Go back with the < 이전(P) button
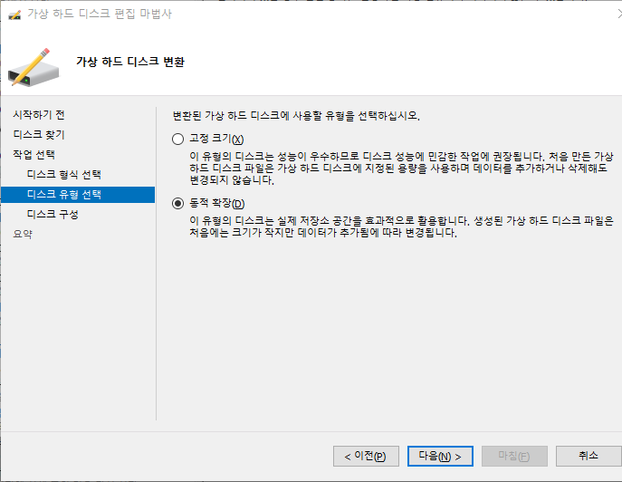This screenshot has width=622, height=482. (x=366, y=457)
